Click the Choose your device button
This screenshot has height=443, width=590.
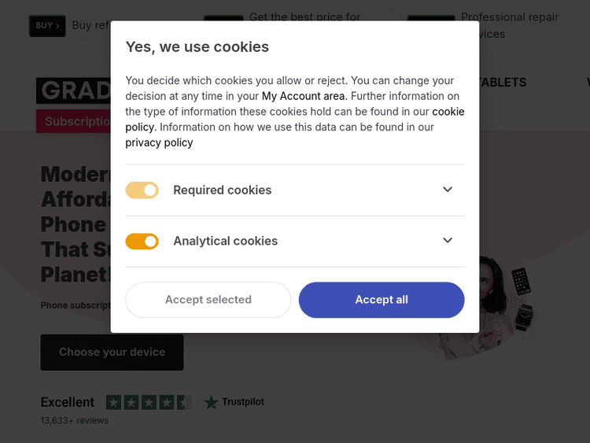tap(112, 352)
